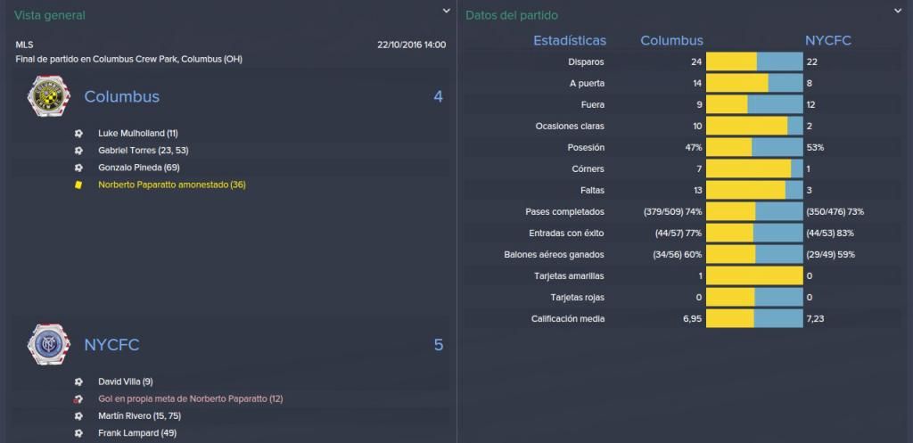
Task: Click the Columbus Crew club badge
Action: click(x=49, y=96)
